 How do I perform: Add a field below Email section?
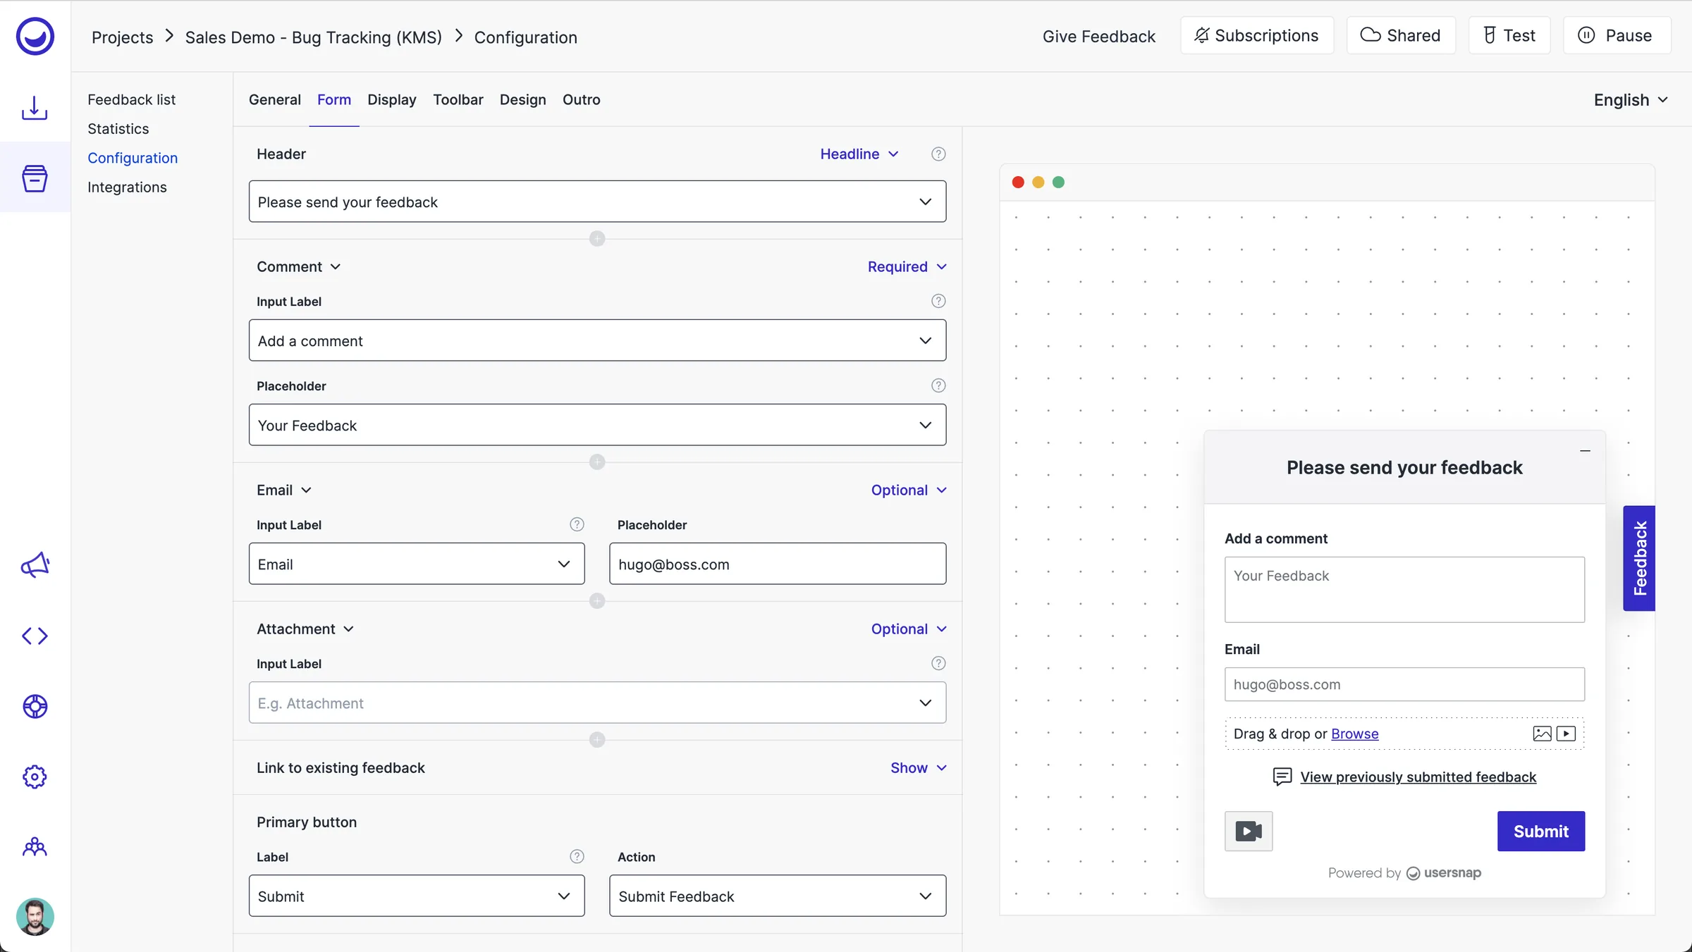597,601
